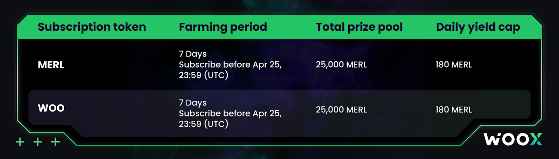
Task: Click the 7 Days text in MERL row
Action: [193, 54]
